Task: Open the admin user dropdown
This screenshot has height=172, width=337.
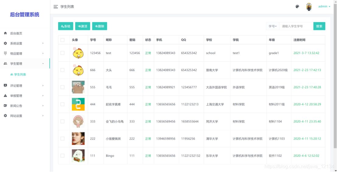Action: (324, 6)
